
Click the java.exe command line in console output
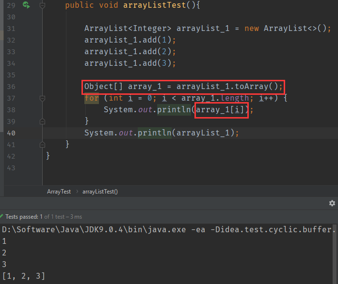[169, 230]
